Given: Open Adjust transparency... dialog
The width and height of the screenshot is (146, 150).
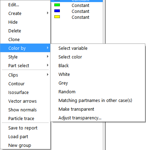Looking at the screenshot, I should click(x=98, y=118).
